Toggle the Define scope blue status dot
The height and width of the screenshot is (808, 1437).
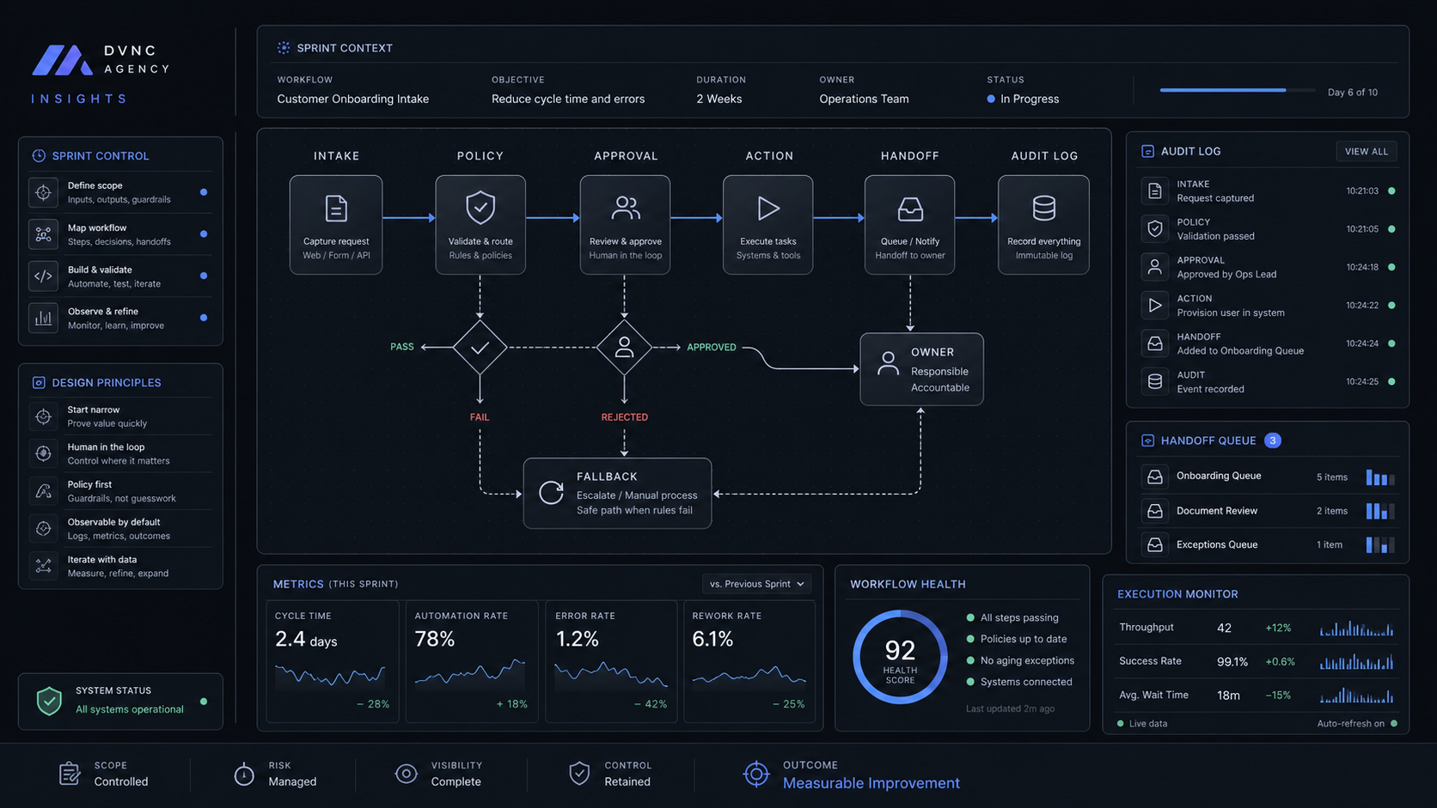point(204,192)
